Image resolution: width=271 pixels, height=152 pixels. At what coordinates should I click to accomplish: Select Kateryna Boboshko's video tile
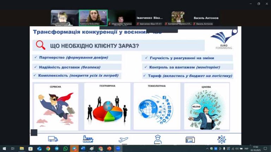coord(93,18)
